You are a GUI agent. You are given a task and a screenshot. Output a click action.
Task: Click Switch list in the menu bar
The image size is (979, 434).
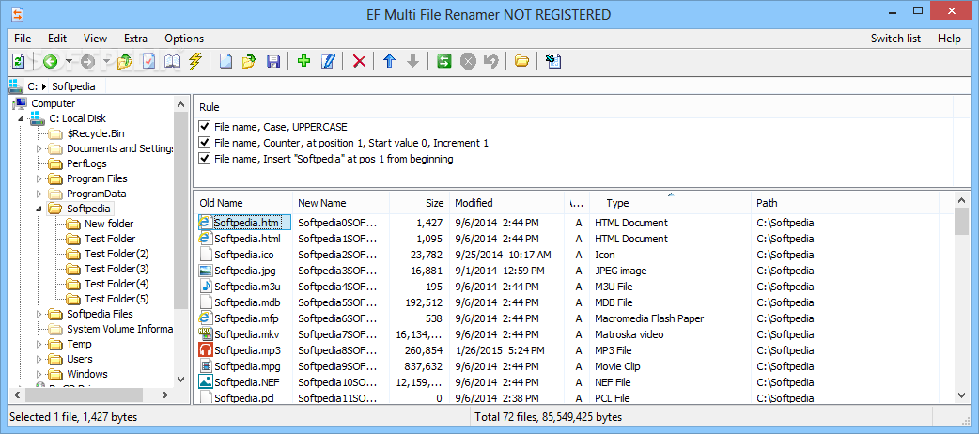click(x=895, y=39)
